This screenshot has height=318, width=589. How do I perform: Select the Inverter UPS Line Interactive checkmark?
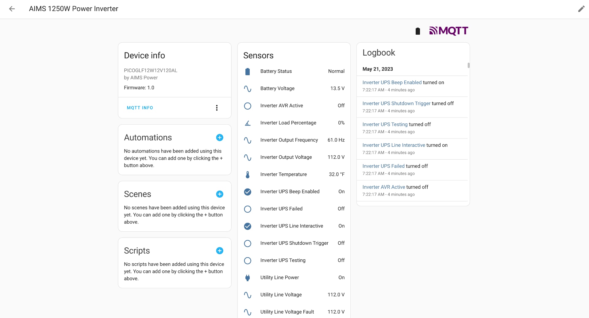coord(248,226)
